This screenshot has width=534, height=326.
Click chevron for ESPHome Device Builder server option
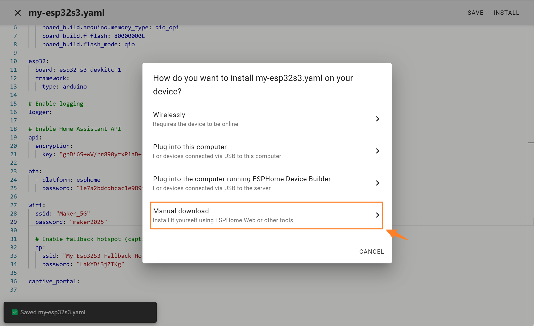(x=378, y=183)
